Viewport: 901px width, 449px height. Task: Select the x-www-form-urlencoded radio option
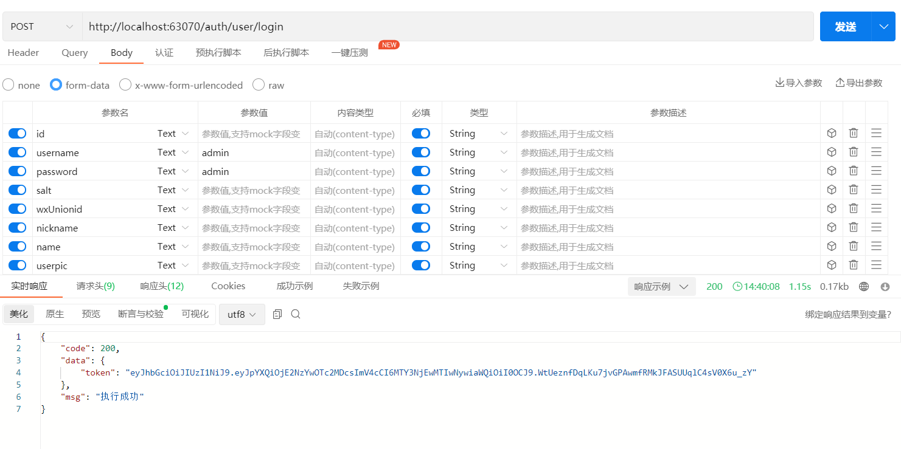(125, 84)
